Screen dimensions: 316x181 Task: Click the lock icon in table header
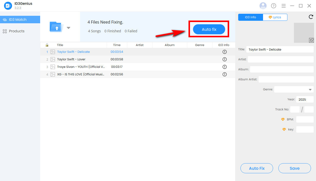(x=47, y=45)
